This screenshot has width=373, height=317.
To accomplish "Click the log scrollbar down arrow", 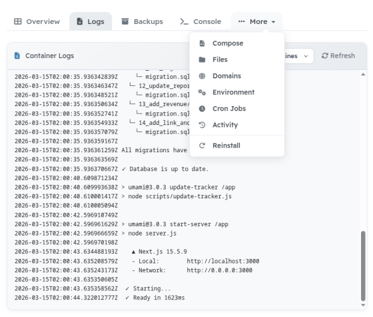I will (x=363, y=305).
